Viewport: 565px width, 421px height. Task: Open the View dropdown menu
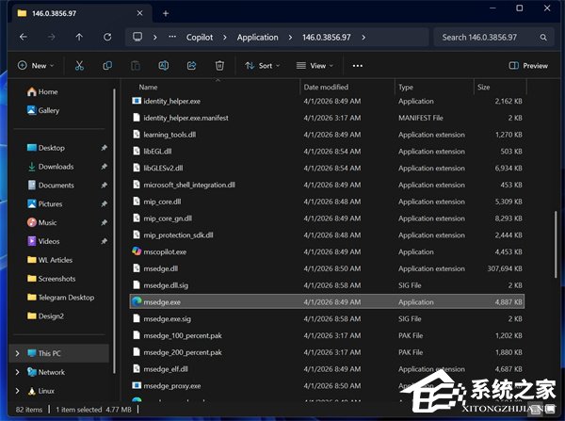click(x=315, y=66)
